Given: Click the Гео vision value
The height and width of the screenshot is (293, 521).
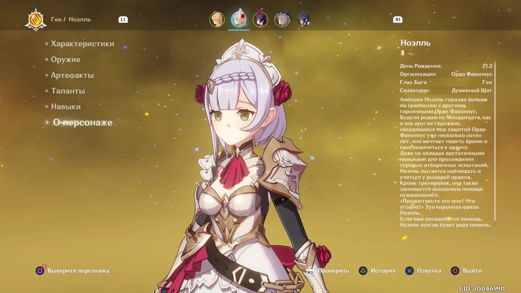Looking at the screenshot, I should click(487, 82).
